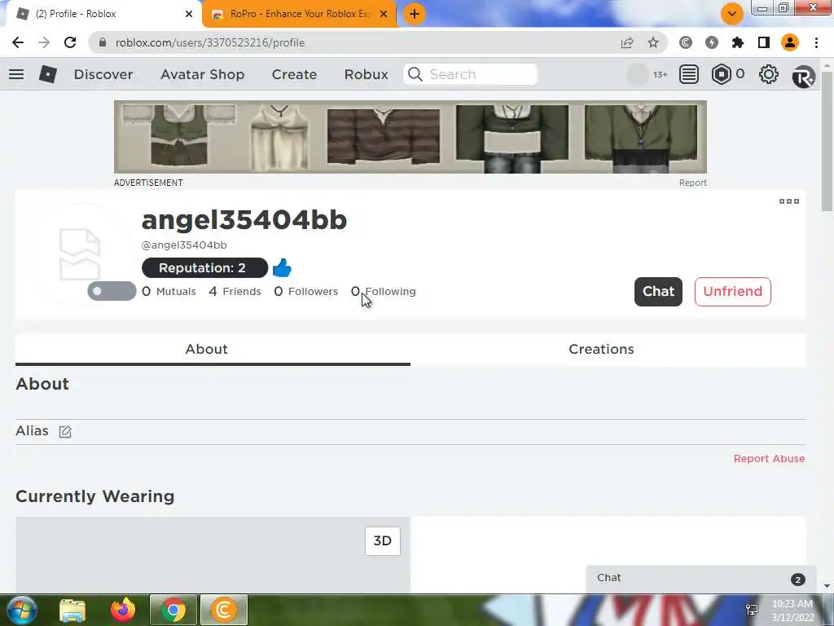The height and width of the screenshot is (626, 834).
Task: Click the Chrome taskbar icon
Action: (x=173, y=610)
